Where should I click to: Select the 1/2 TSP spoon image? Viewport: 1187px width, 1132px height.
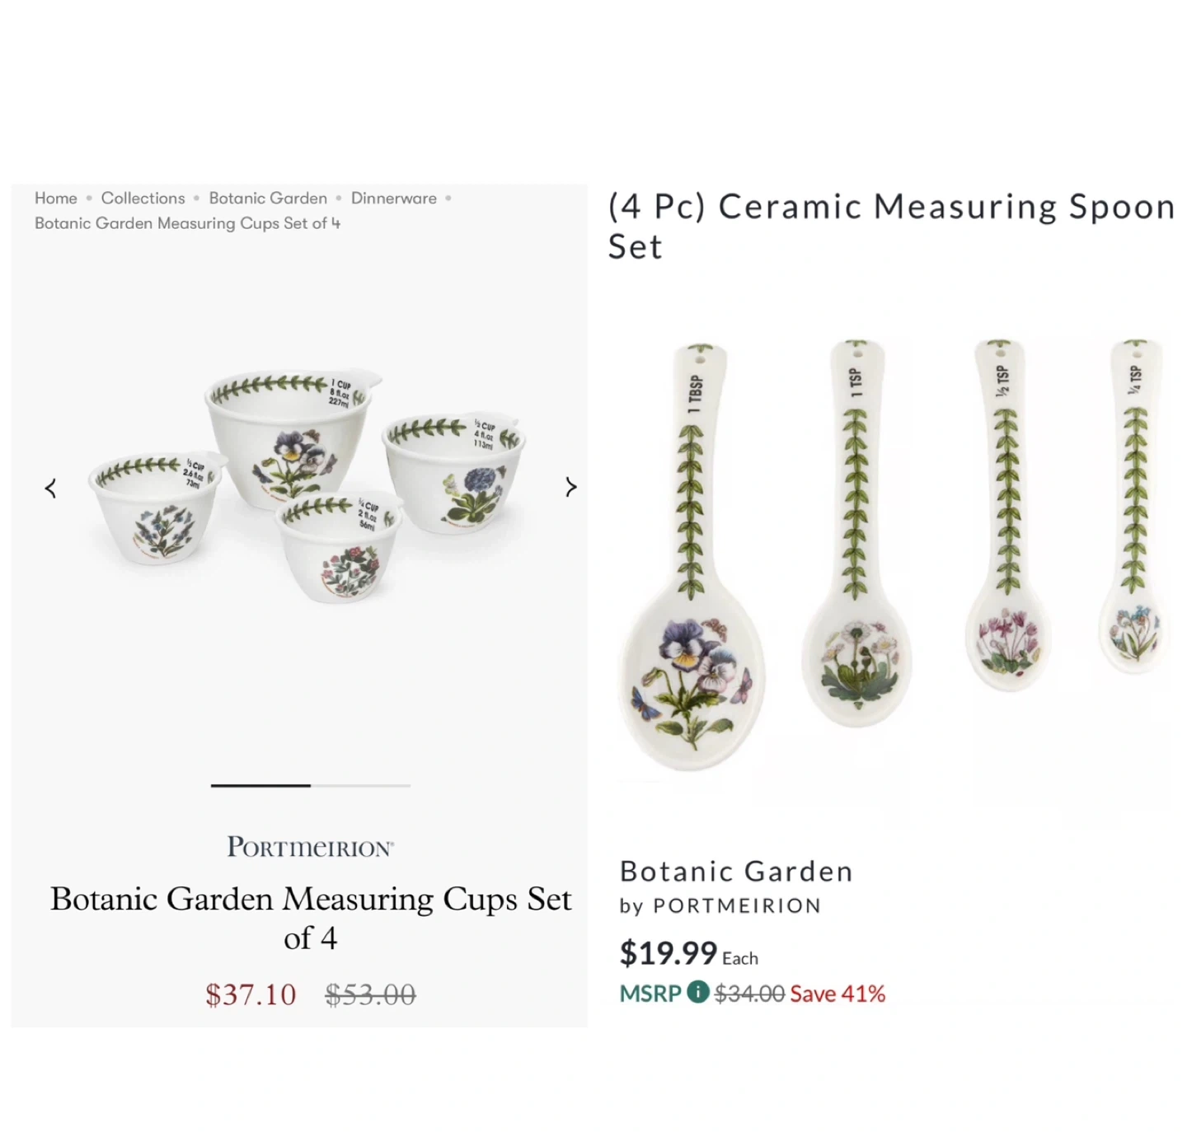pos(1006,519)
